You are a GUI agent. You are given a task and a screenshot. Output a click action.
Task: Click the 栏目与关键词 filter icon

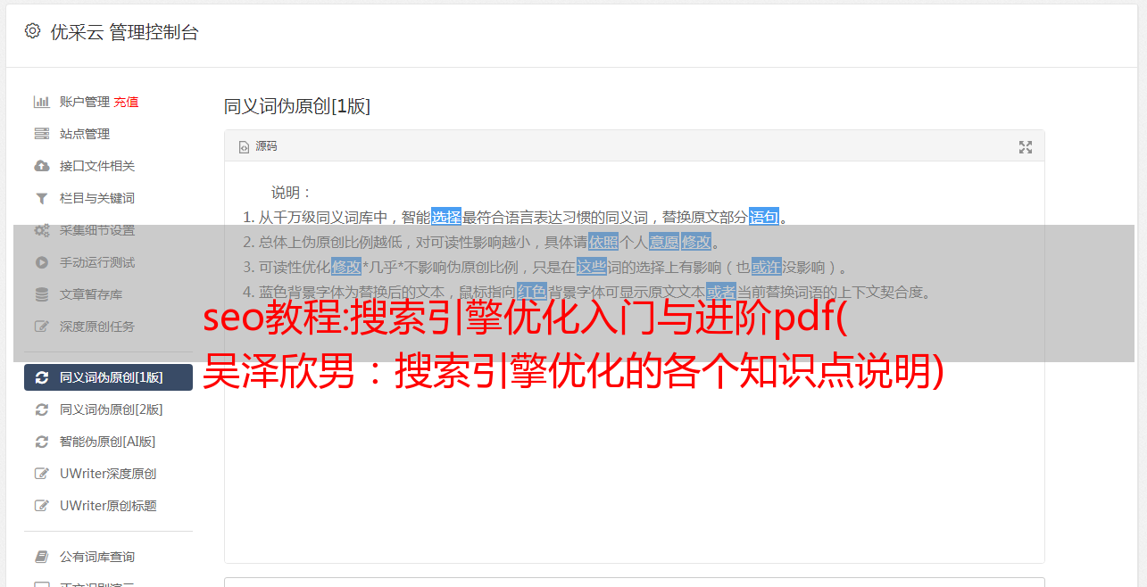coord(41,198)
